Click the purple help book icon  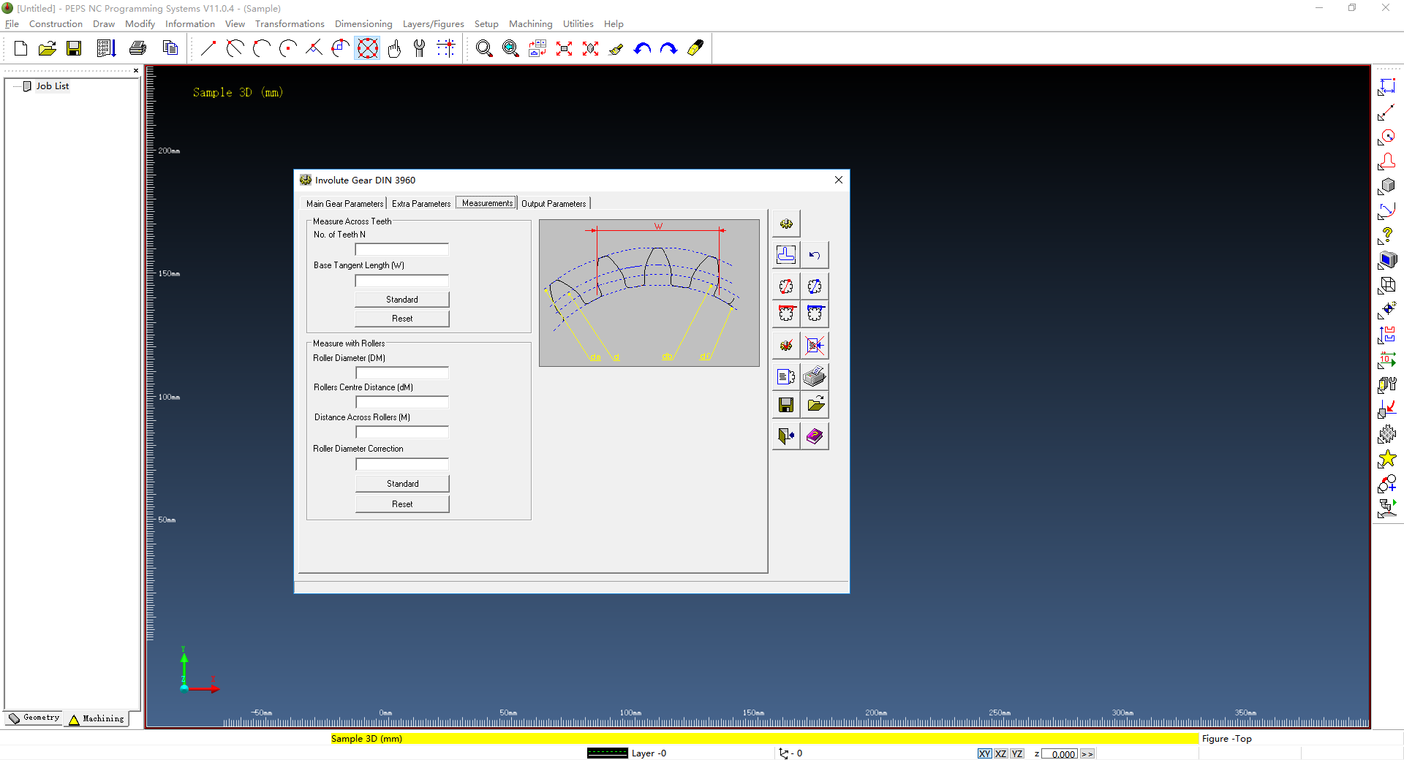point(815,436)
